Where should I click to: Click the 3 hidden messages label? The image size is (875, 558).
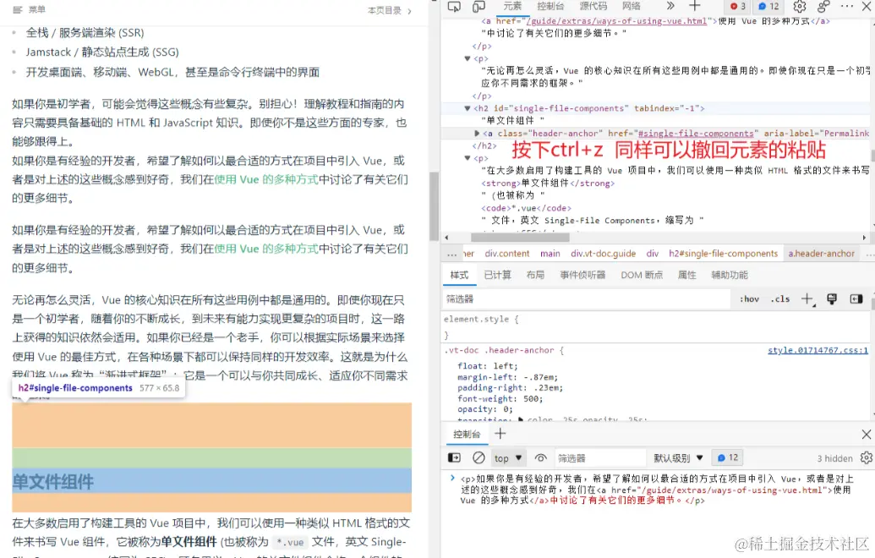[834, 459]
